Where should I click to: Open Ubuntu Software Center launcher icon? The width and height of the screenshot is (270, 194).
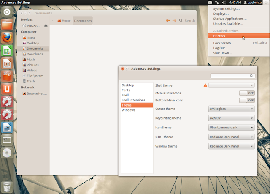(x=7, y=77)
